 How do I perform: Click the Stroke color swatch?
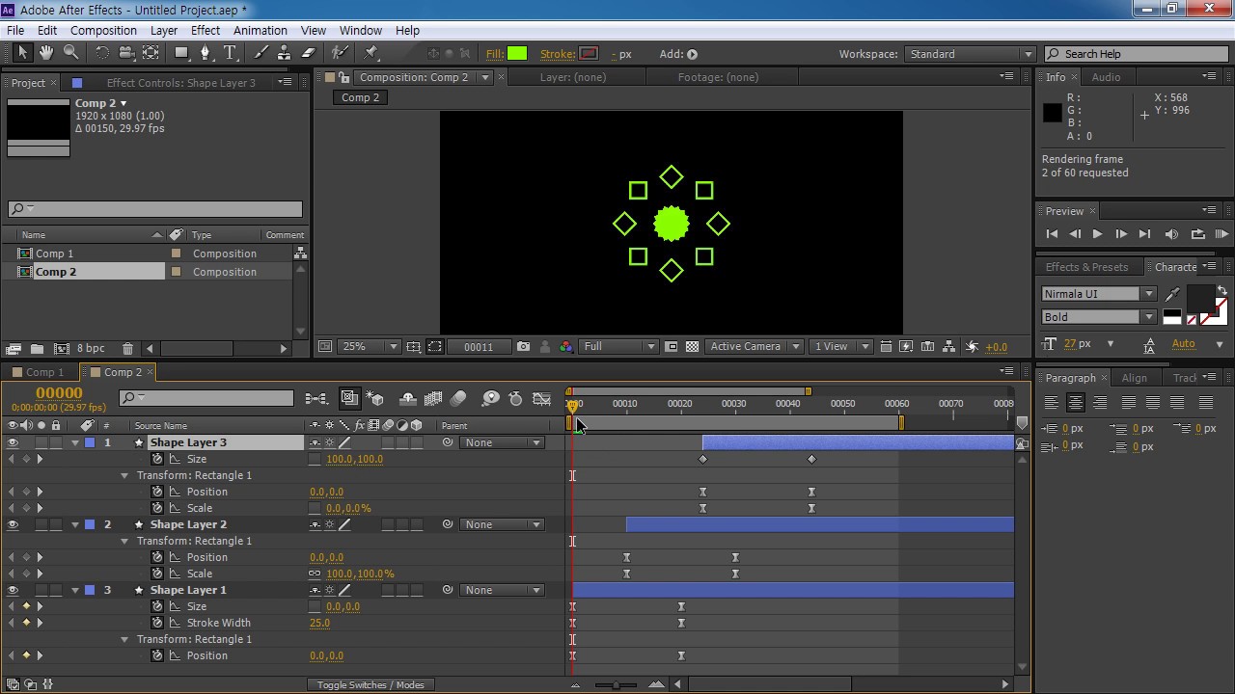pyautogui.click(x=589, y=54)
